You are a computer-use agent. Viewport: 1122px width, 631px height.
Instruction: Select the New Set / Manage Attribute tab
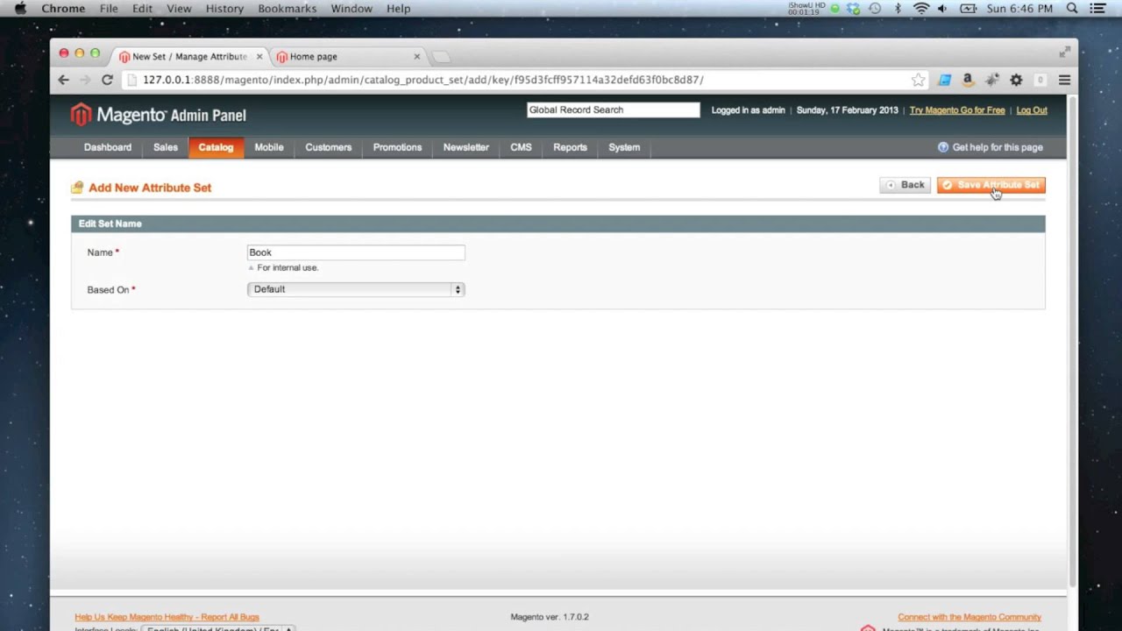tap(190, 57)
